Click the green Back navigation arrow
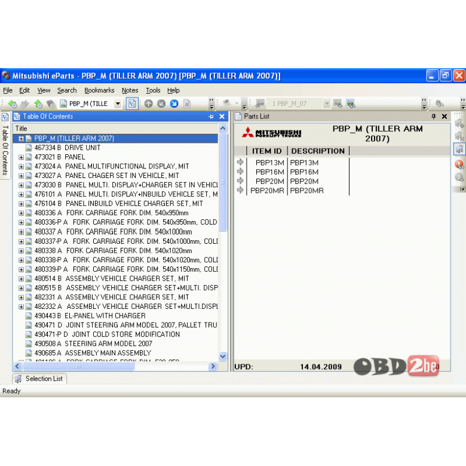The height and width of the screenshot is (466, 466). tap(12, 104)
